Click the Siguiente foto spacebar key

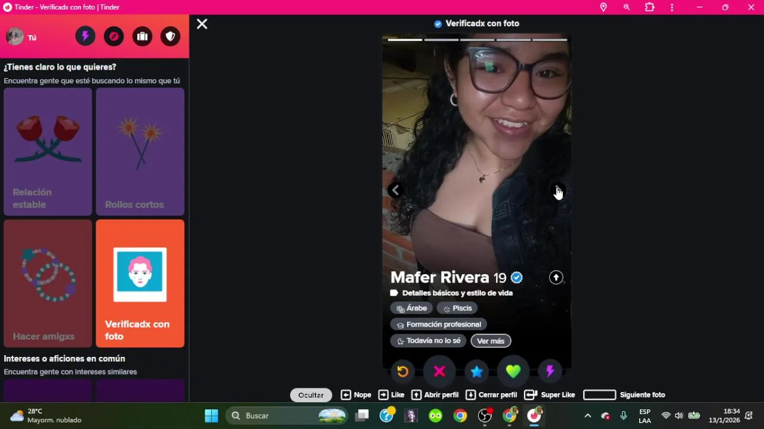click(x=599, y=394)
